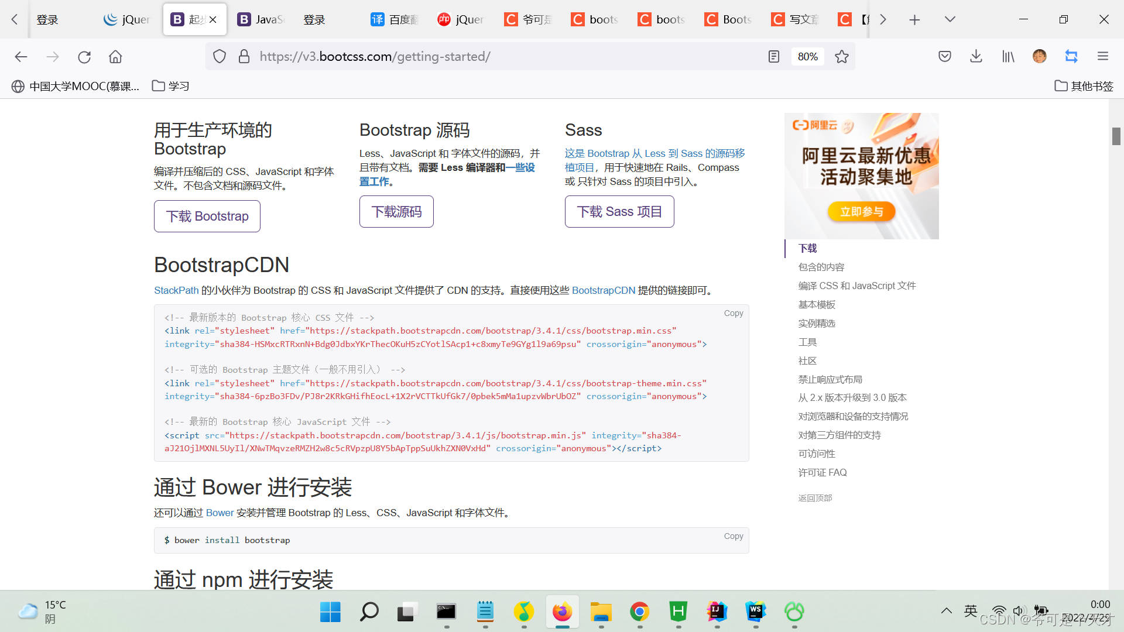Open the downloads arrow icon

[x=976, y=57]
